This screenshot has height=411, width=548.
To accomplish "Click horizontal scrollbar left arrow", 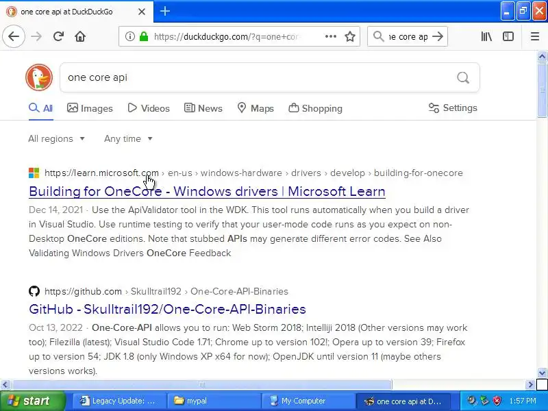I will click(x=5, y=385).
